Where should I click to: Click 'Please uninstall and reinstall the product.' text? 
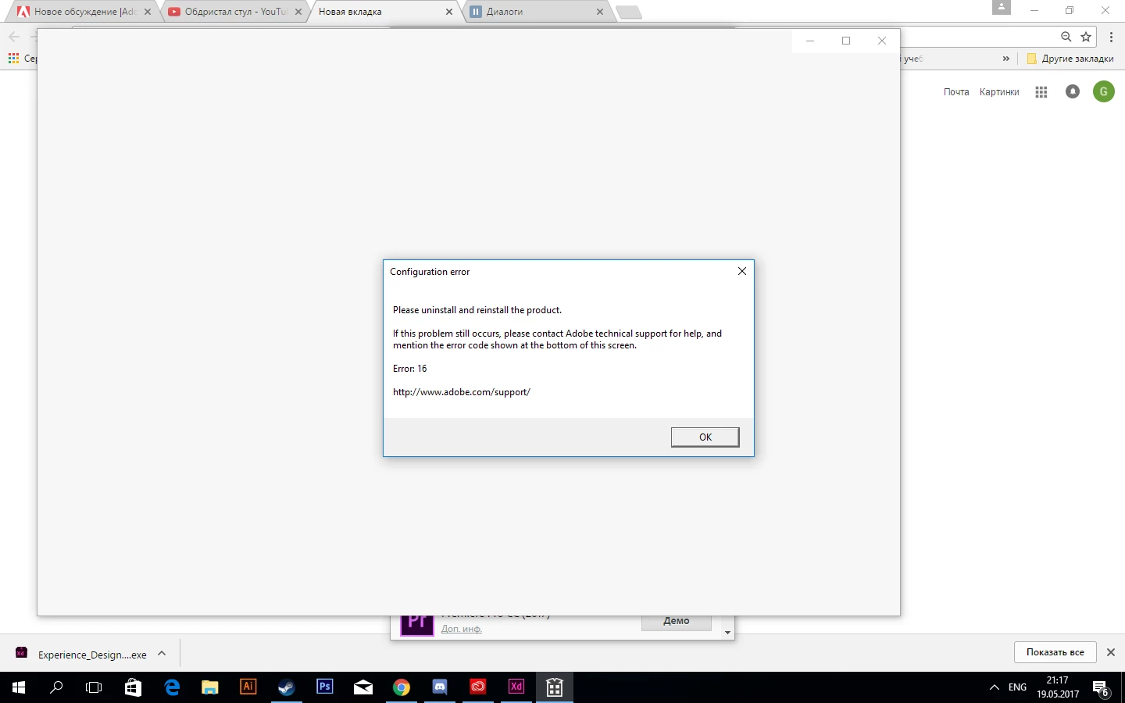click(477, 310)
